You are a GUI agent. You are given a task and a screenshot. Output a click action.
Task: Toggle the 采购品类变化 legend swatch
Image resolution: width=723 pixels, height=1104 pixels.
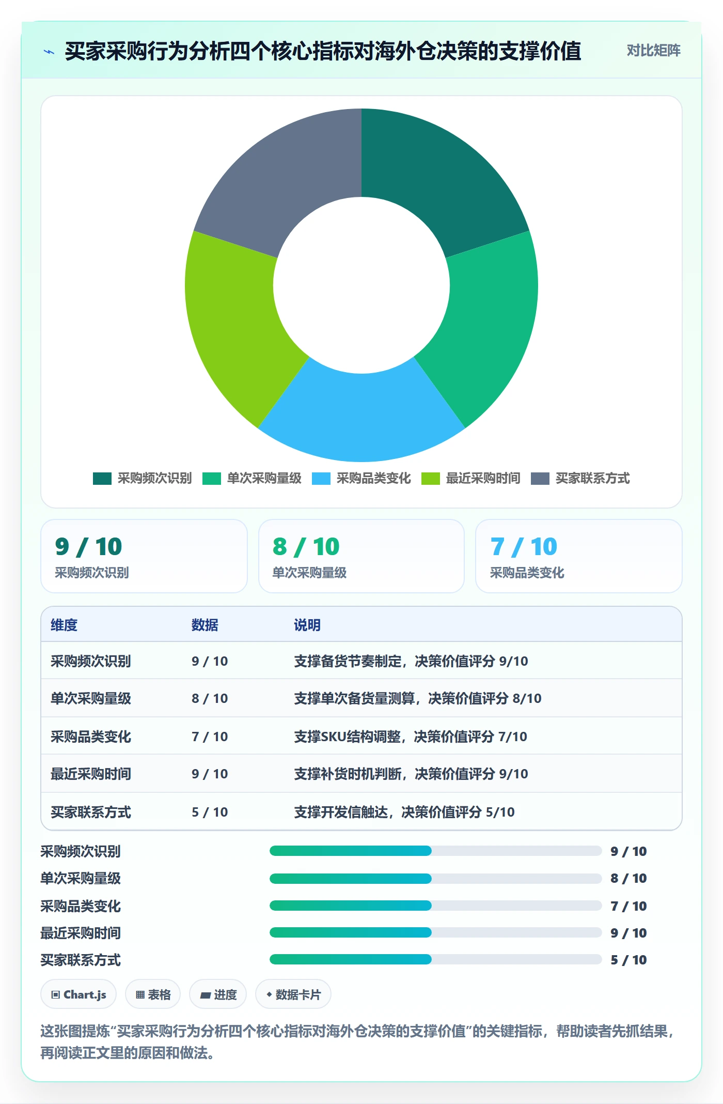point(321,479)
